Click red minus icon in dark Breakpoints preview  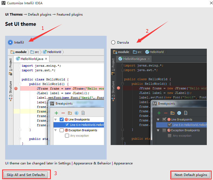point(166,113)
